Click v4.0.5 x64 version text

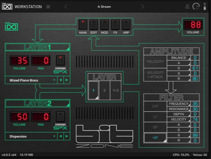point(9,155)
